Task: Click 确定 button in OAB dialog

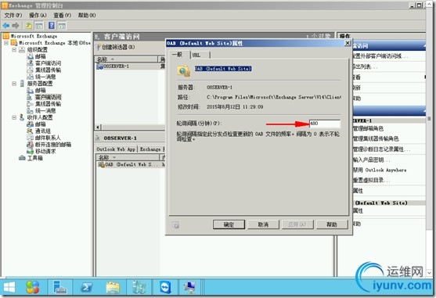Action: click(x=229, y=224)
